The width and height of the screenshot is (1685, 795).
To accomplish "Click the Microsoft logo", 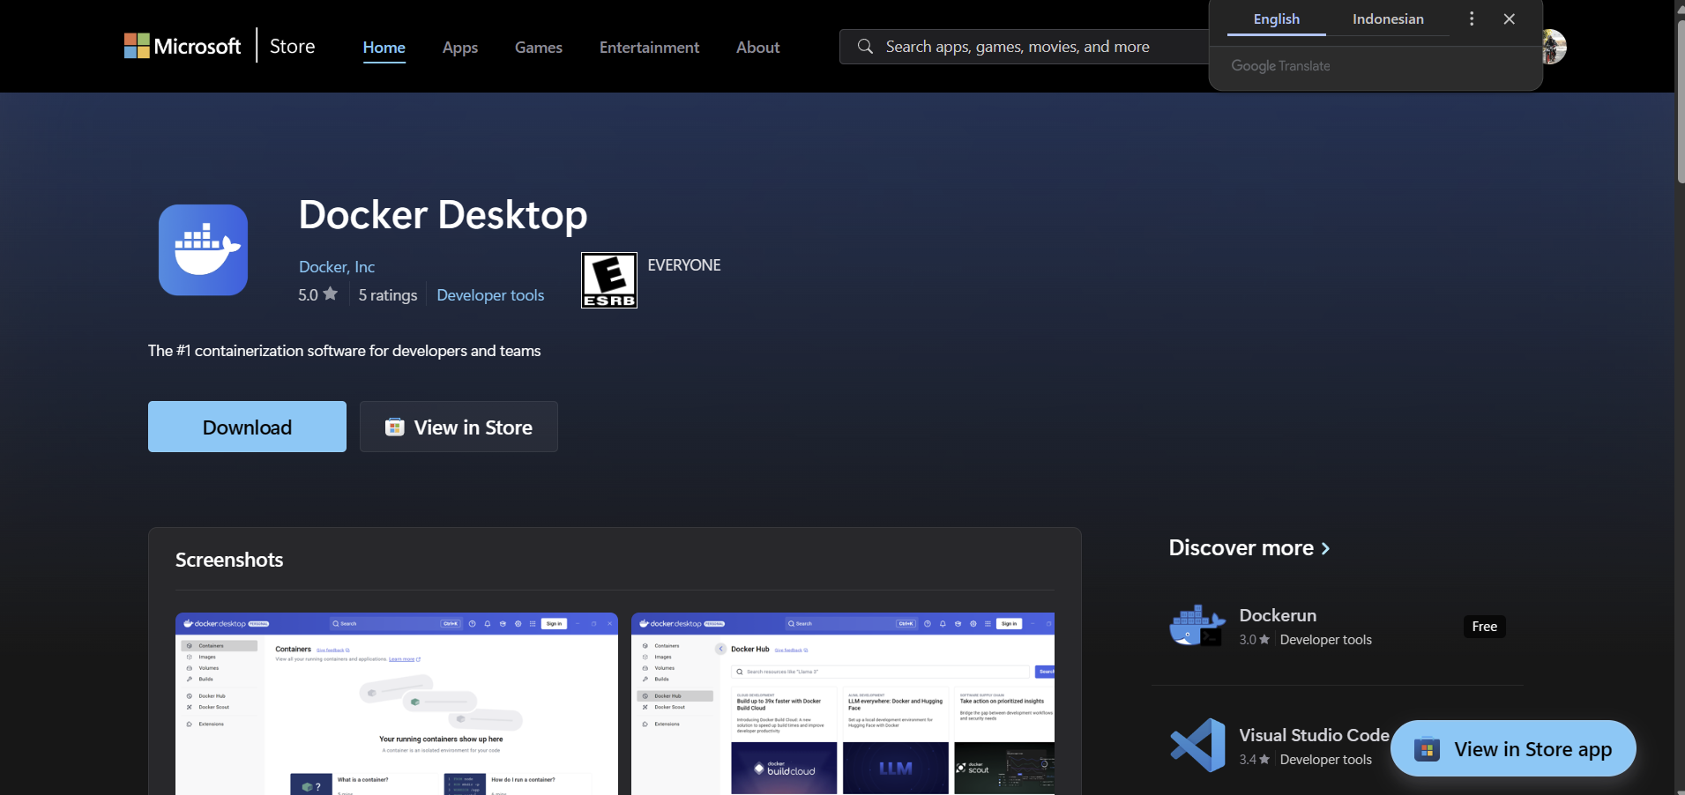I will point(183,46).
